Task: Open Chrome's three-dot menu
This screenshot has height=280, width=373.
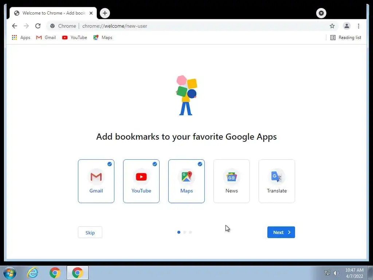Action: (x=358, y=26)
